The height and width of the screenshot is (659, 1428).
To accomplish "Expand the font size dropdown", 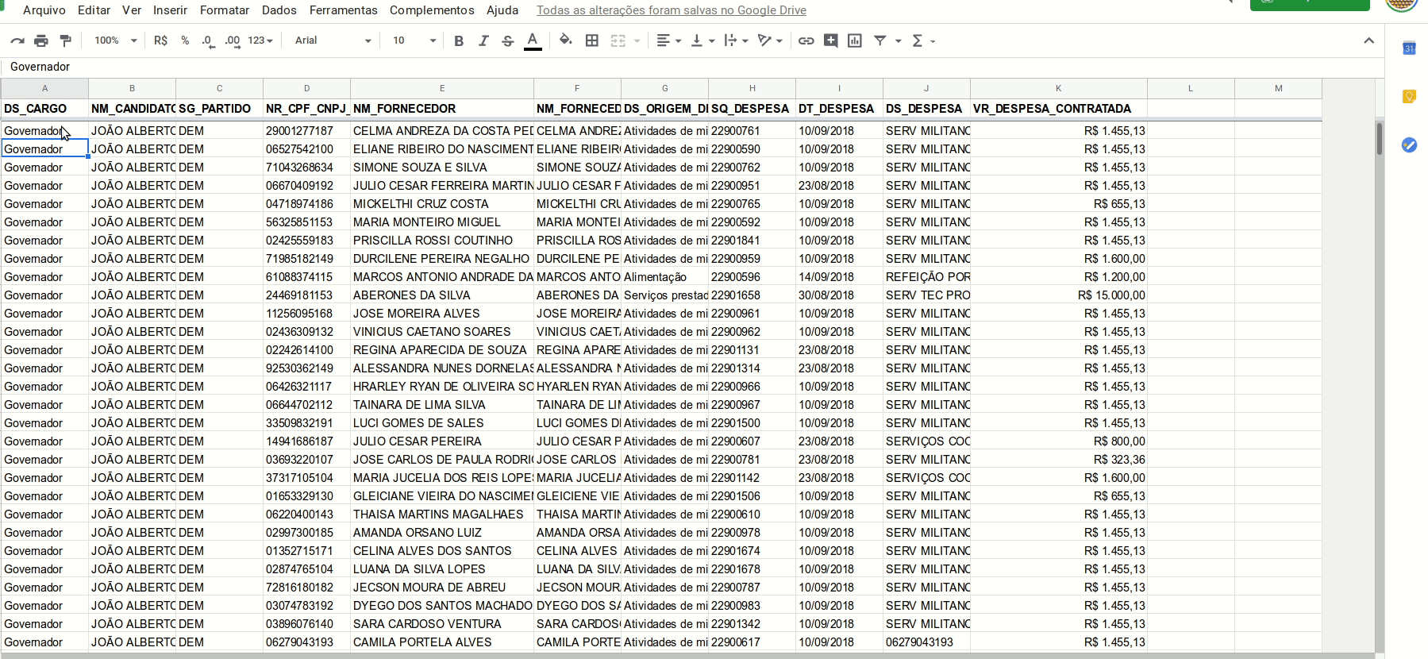I will (414, 40).
